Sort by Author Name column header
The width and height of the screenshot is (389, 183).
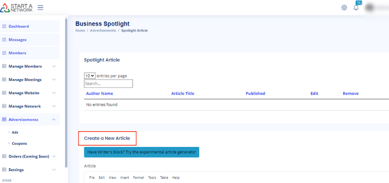99,94
